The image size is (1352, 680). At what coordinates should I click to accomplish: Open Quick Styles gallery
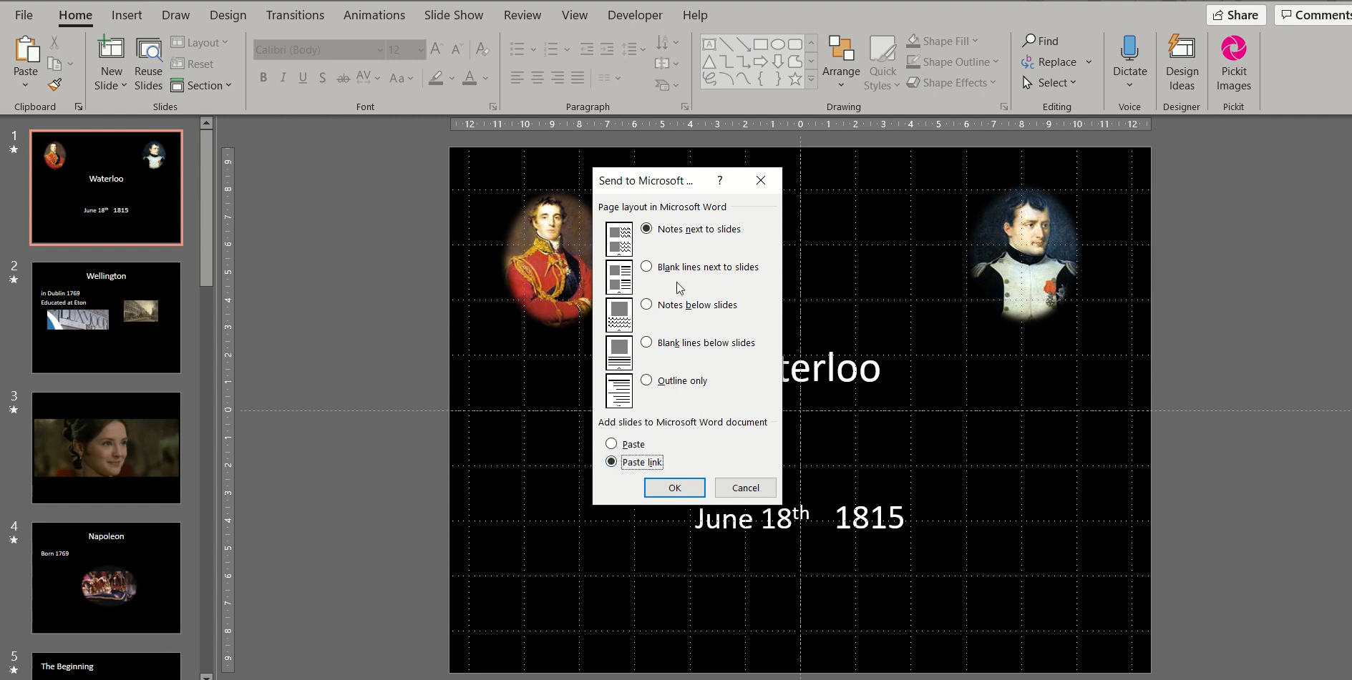882,64
